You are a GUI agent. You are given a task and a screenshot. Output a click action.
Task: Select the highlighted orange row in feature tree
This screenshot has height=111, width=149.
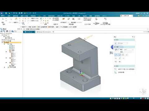(x=12, y=43)
